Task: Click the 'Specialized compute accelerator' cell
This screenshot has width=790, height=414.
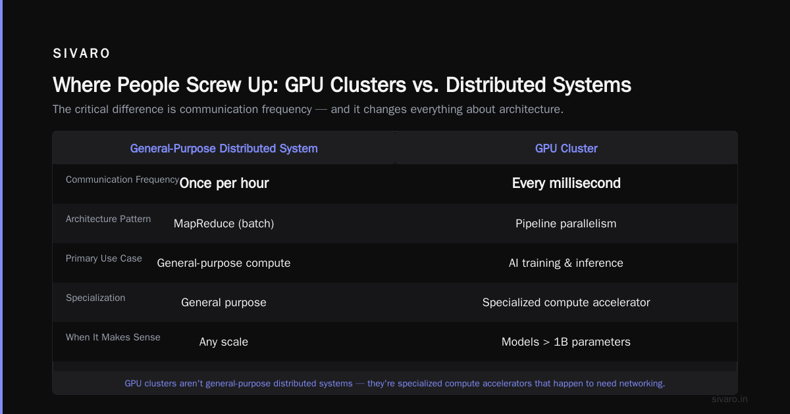Action: (x=566, y=302)
